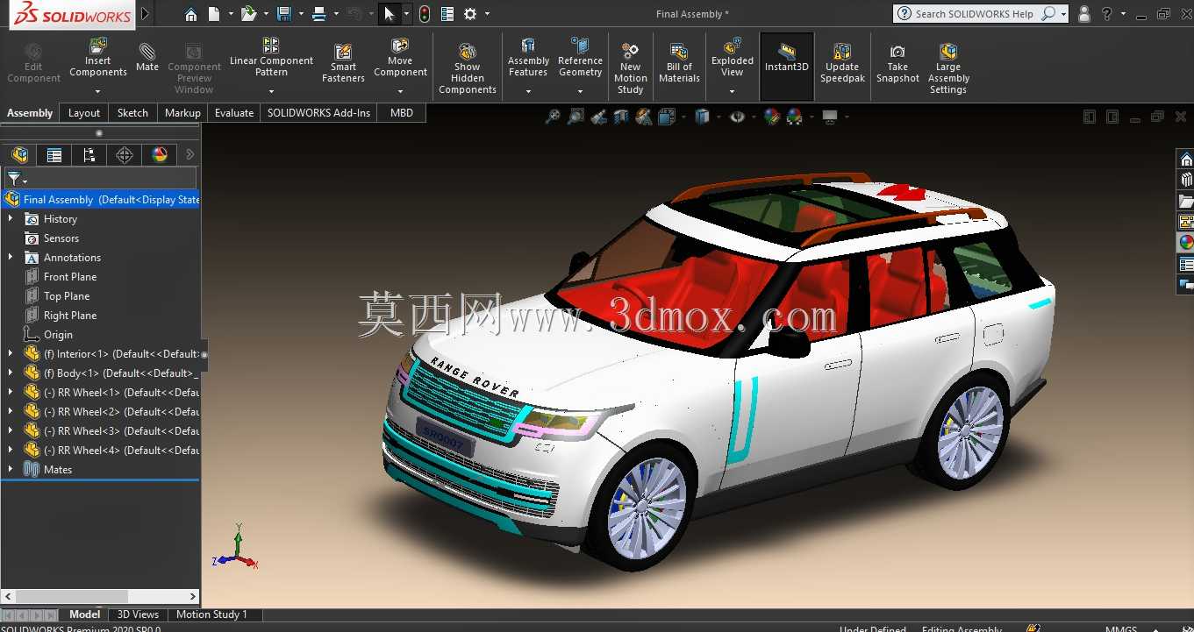Image resolution: width=1194 pixels, height=632 pixels.
Task: Open Insert Components dropdown arrow
Action: click(98, 91)
